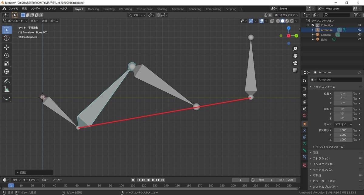Screen dimensions: 364x195
Task: Click the Location X value field
Action: (x=343, y=94)
